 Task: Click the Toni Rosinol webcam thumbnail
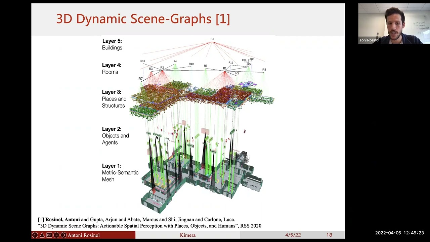tap(394, 24)
